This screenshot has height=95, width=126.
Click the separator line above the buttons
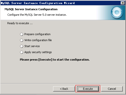[x=63, y=84]
